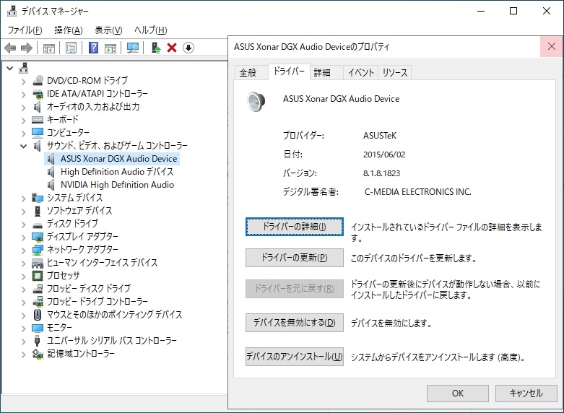
Task: Click the speaker icon in properties dialog
Action: [256, 102]
